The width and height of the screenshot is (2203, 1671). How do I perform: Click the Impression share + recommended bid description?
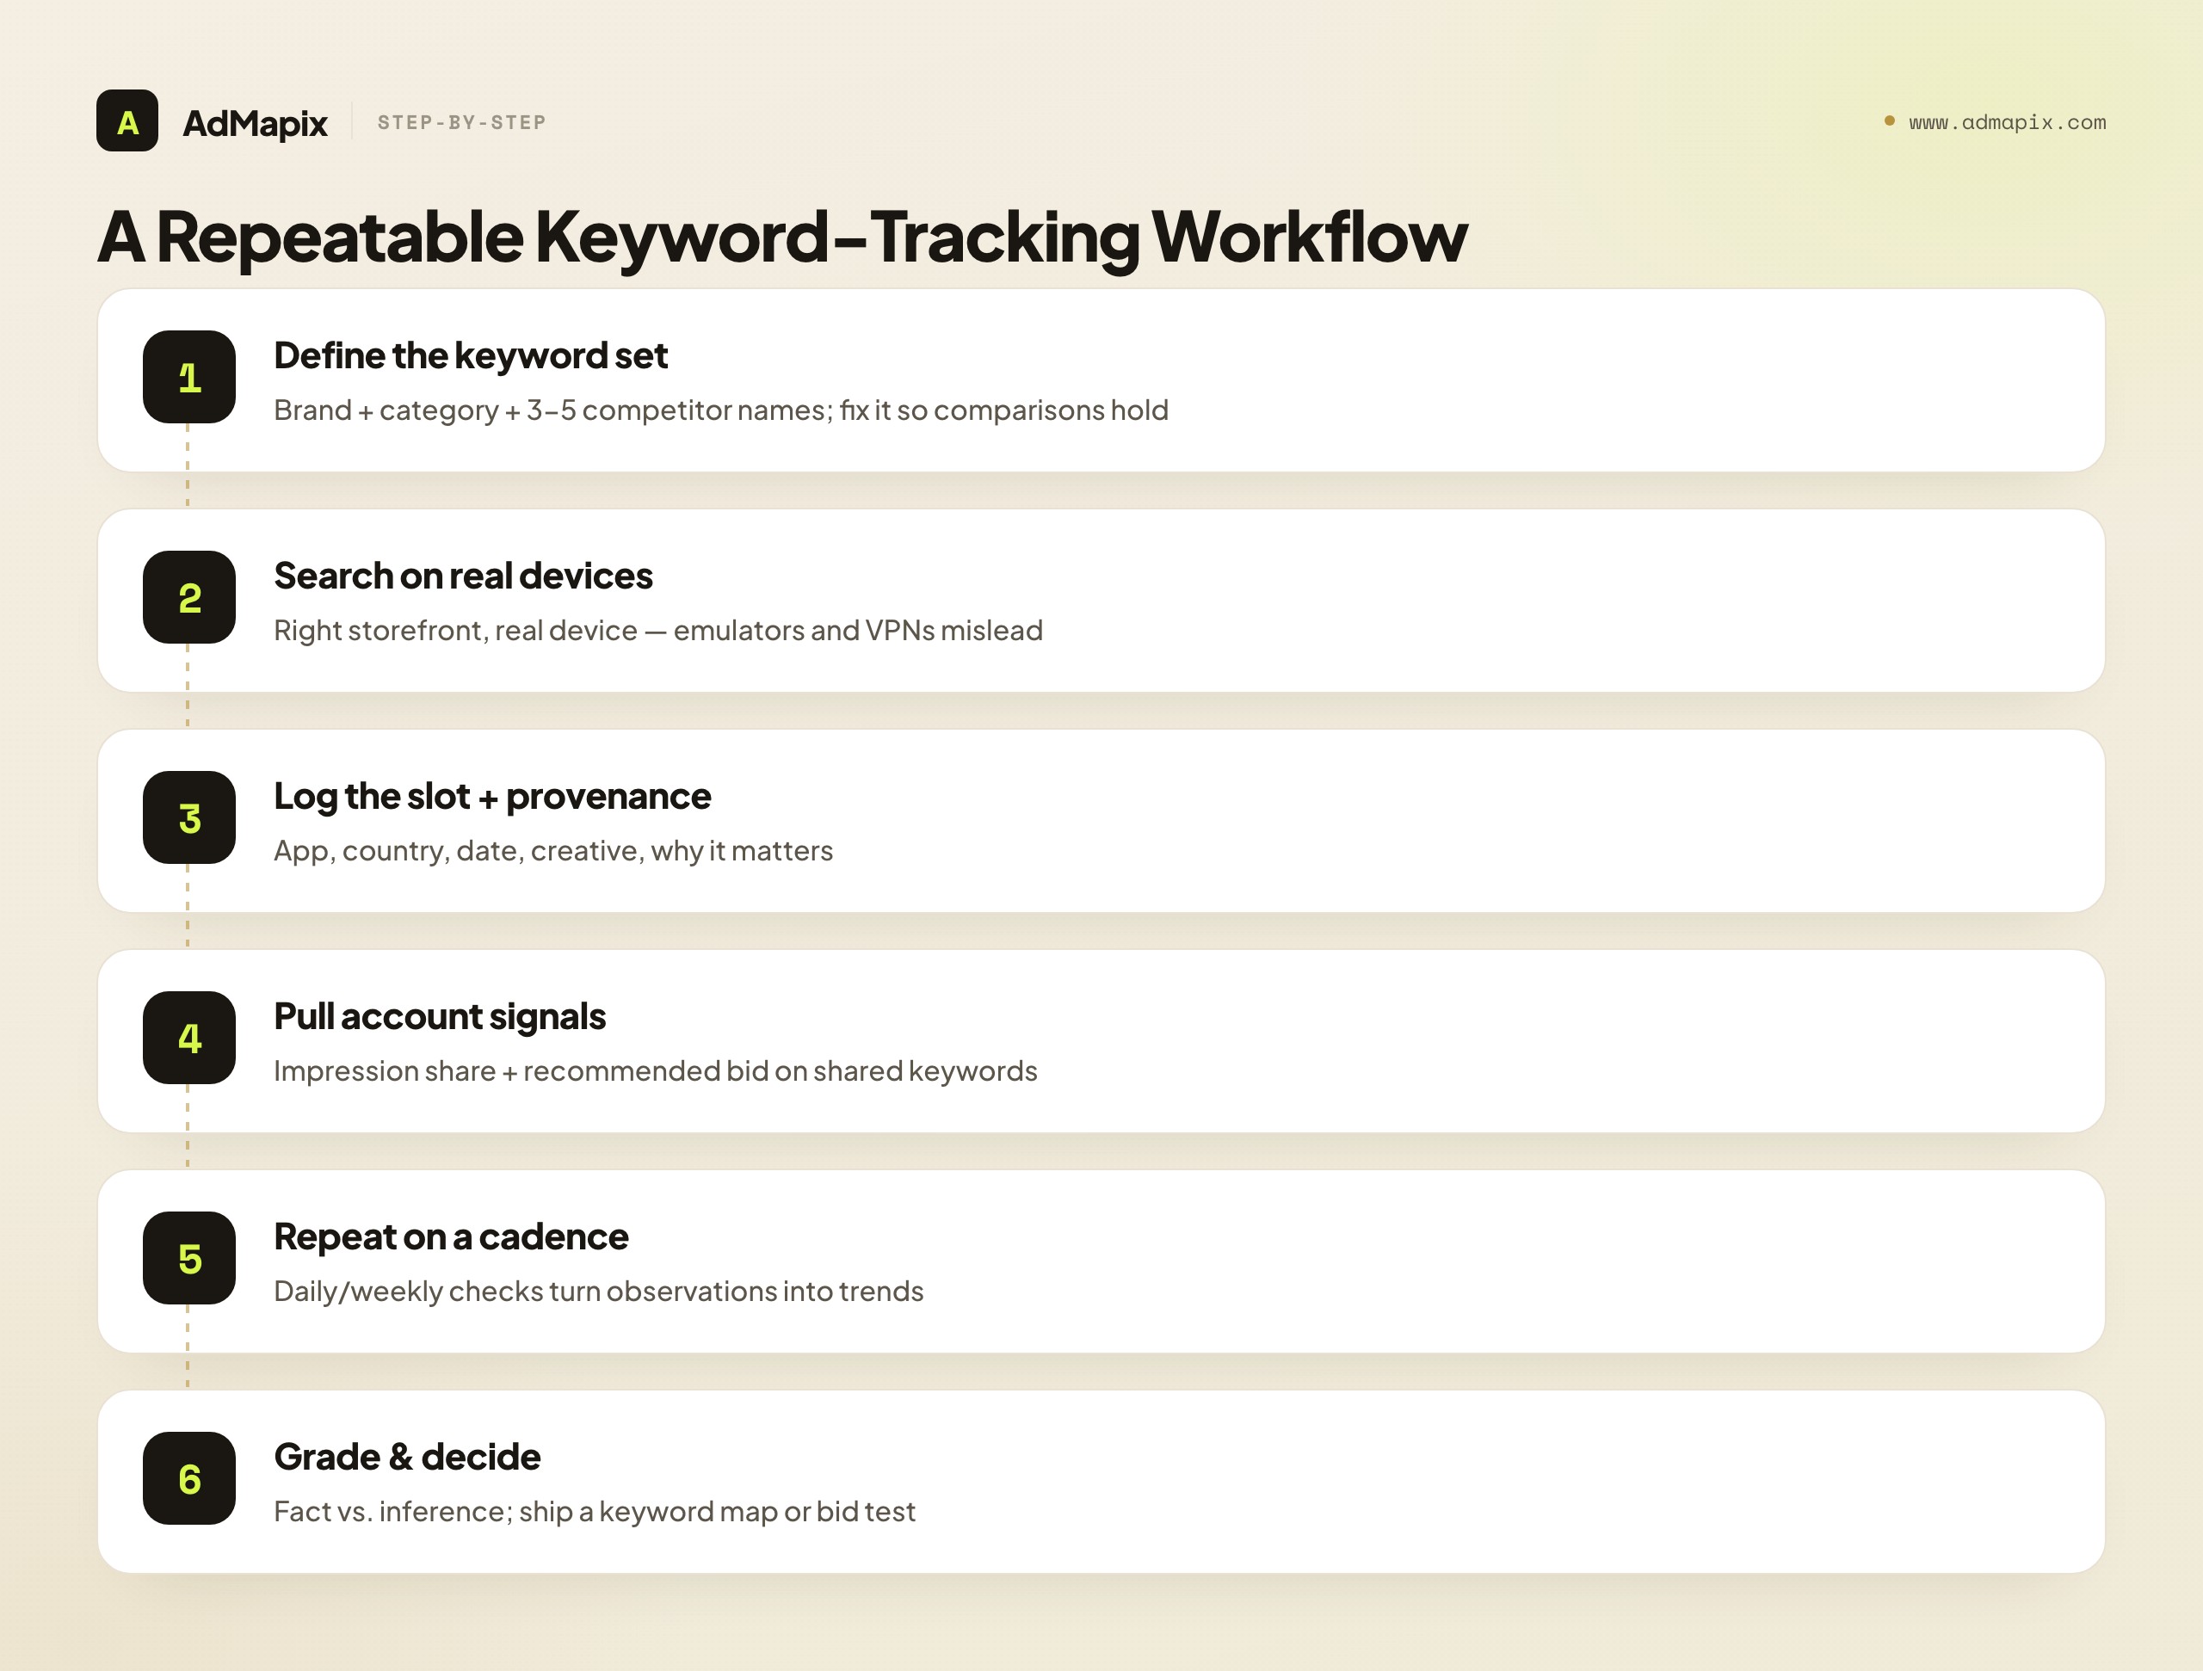point(656,1070)
